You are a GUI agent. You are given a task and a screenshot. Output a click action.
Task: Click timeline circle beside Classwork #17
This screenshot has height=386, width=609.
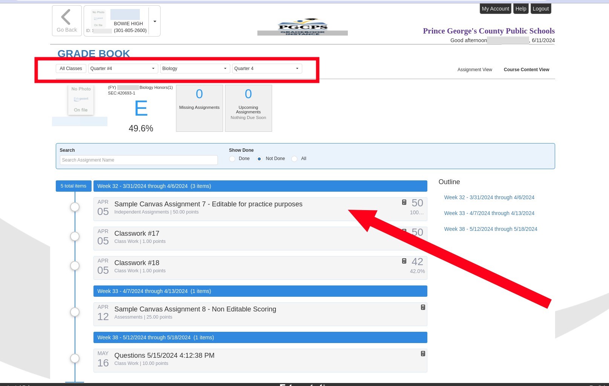[x=75, y=236]
